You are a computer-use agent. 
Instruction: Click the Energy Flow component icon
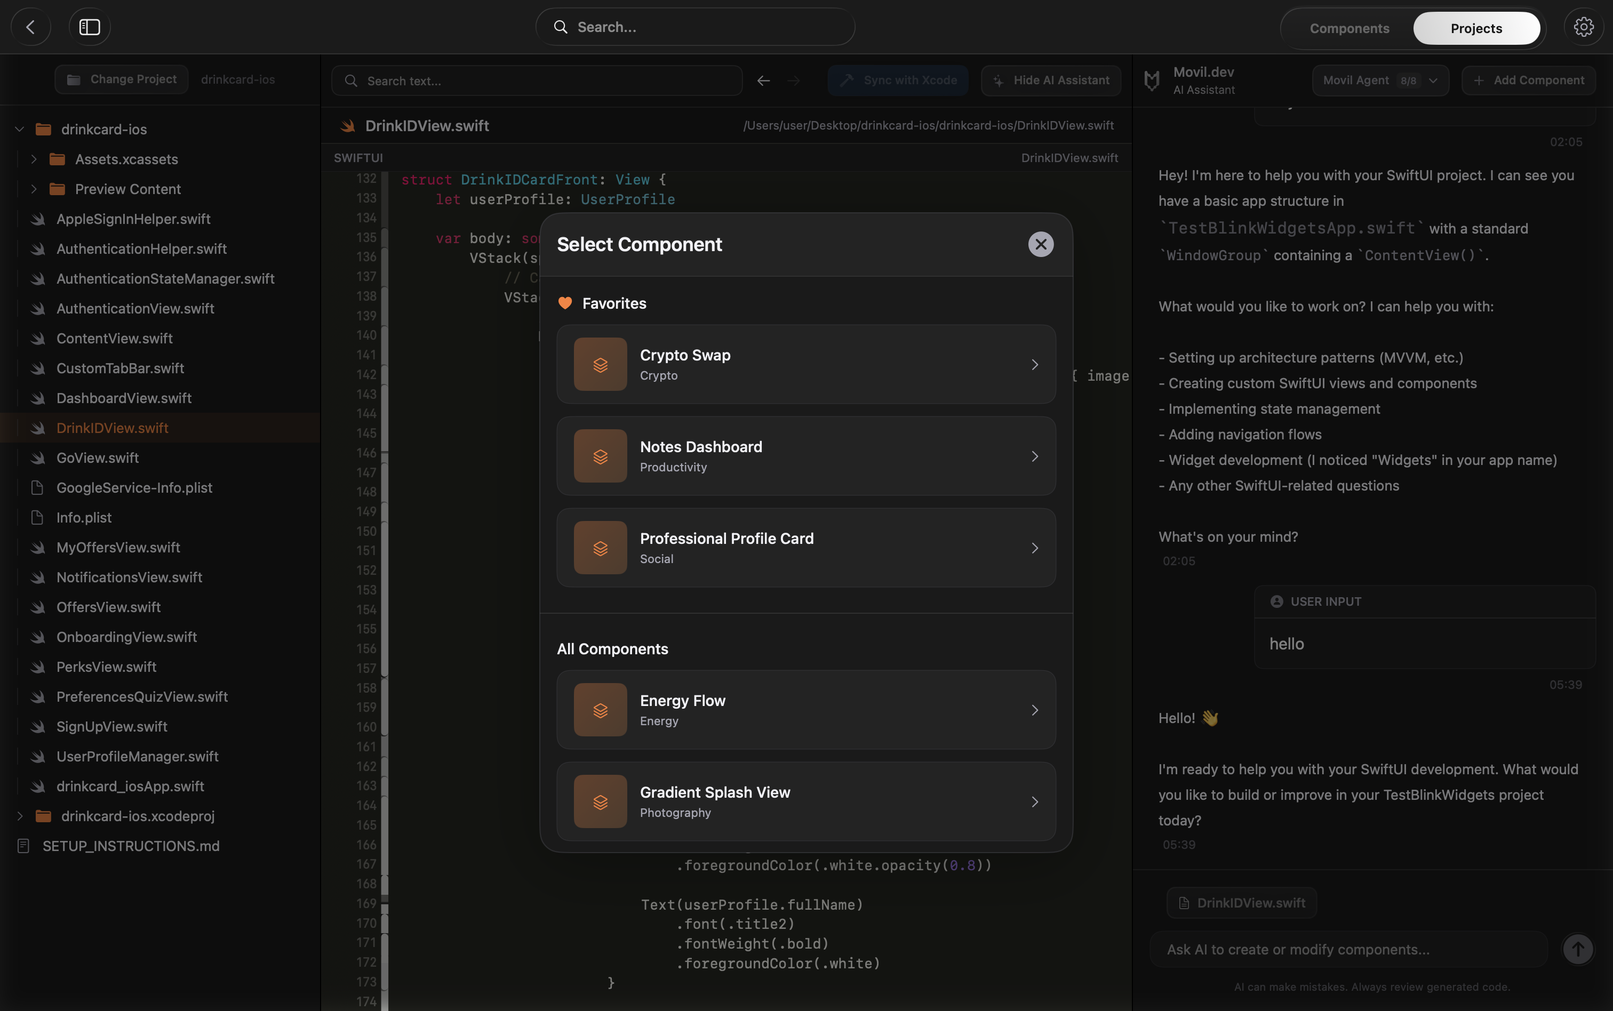pos(599,710)
